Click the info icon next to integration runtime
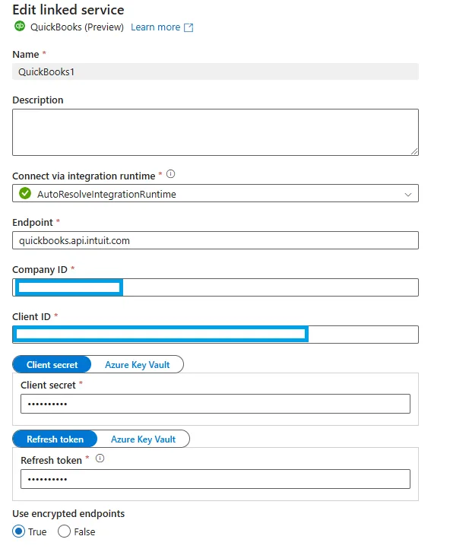This screenshot has height=552, width=469. coord(170,174)
